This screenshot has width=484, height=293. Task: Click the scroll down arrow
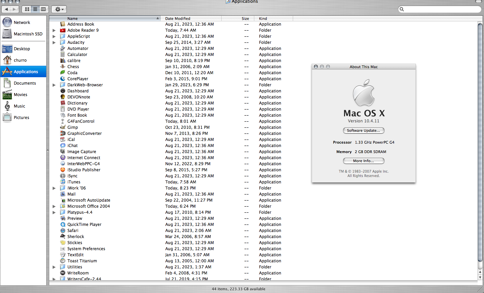pos(480,277)
